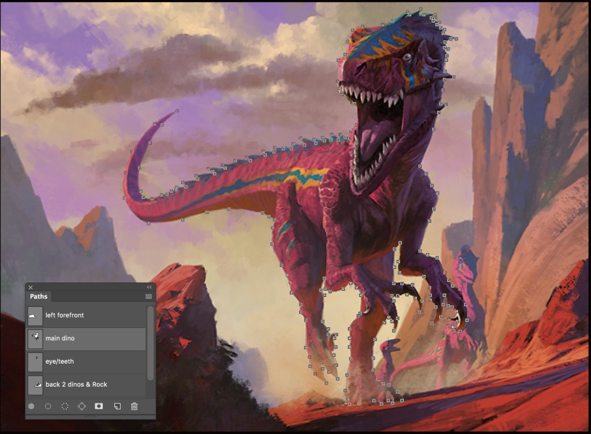Click the 'main dino' path thumbnail

[x=35, y=338]
